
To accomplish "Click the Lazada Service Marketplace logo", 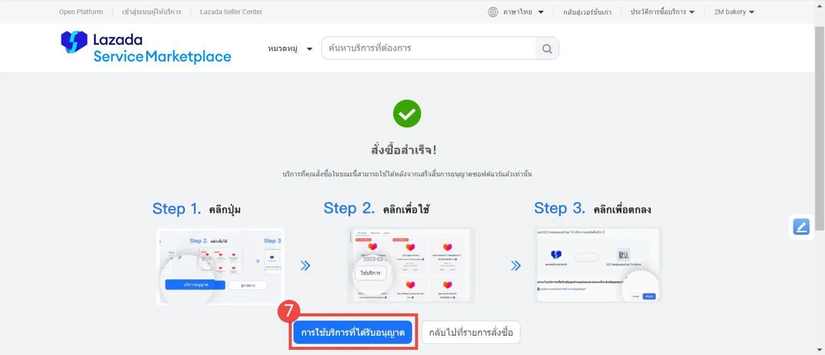I will coord(146,47).
